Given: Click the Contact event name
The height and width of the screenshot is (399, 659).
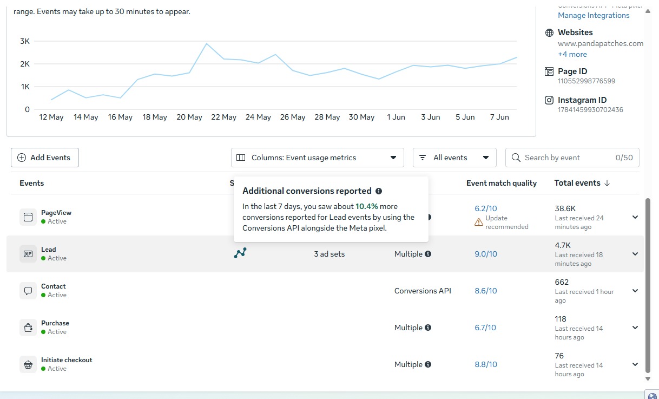Looking at the screenshot, I should 54,286.
